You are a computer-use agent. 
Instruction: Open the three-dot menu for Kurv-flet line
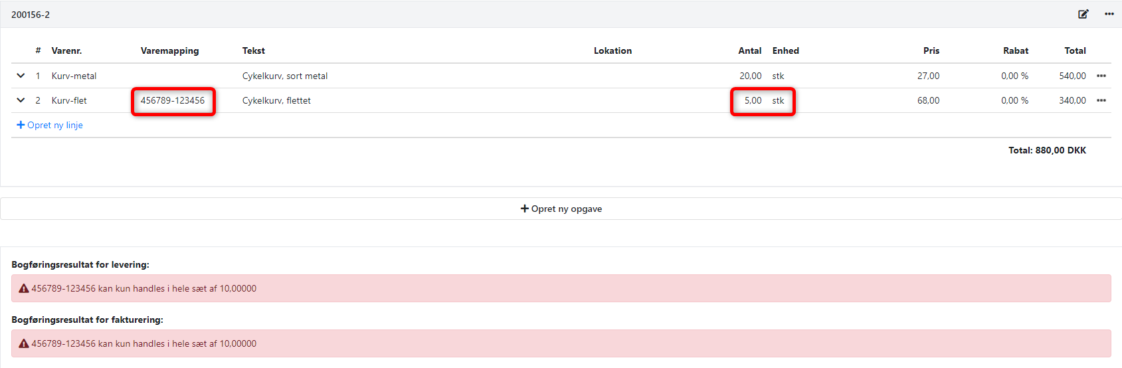coord(1101,100)
